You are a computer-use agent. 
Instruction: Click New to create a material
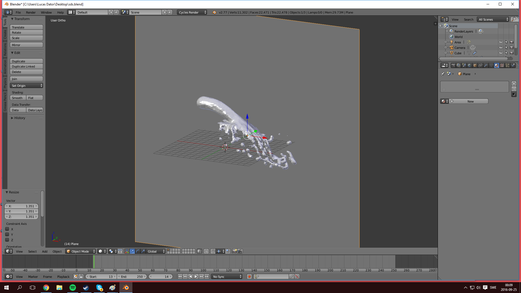point(470,101)
